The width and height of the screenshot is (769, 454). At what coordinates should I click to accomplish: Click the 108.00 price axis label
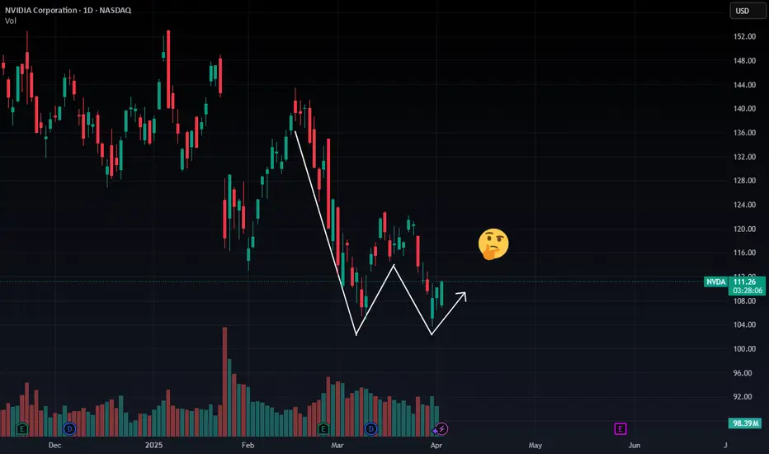pyautogui.click(x=744, y=300)
